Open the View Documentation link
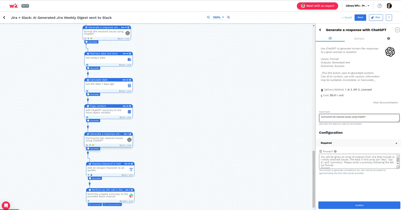This screenshot has width=401, height=210. click(385, 103)
